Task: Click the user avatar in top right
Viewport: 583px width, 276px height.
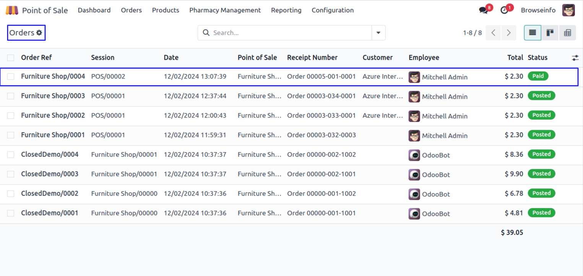Action: point(568,10)
